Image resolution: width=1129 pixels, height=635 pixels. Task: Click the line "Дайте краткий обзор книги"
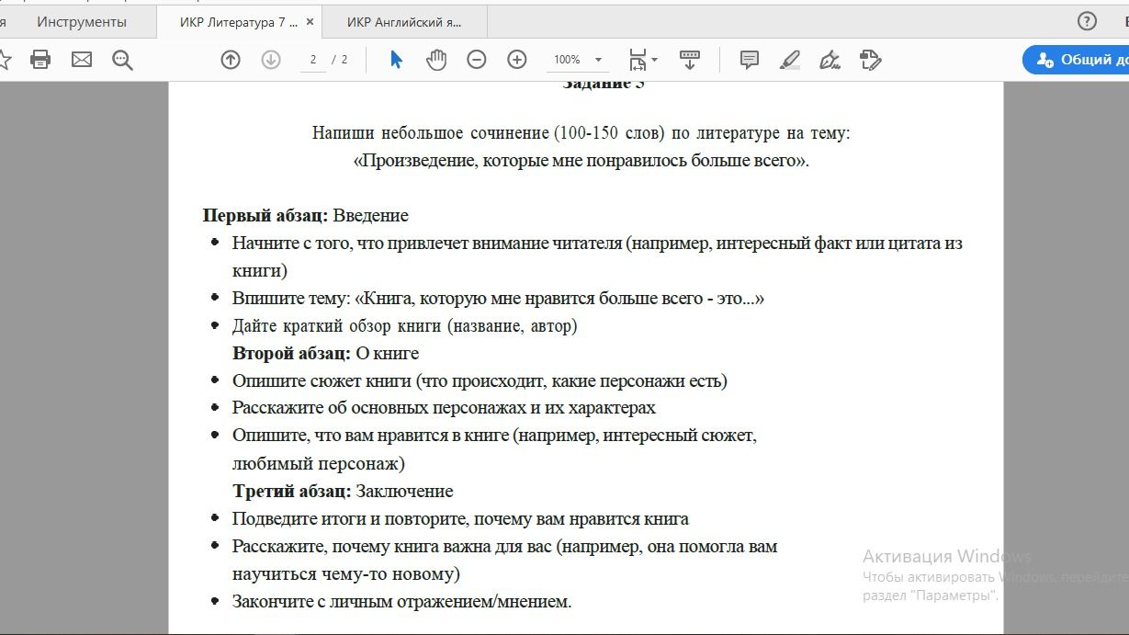[x=404, y=326]
